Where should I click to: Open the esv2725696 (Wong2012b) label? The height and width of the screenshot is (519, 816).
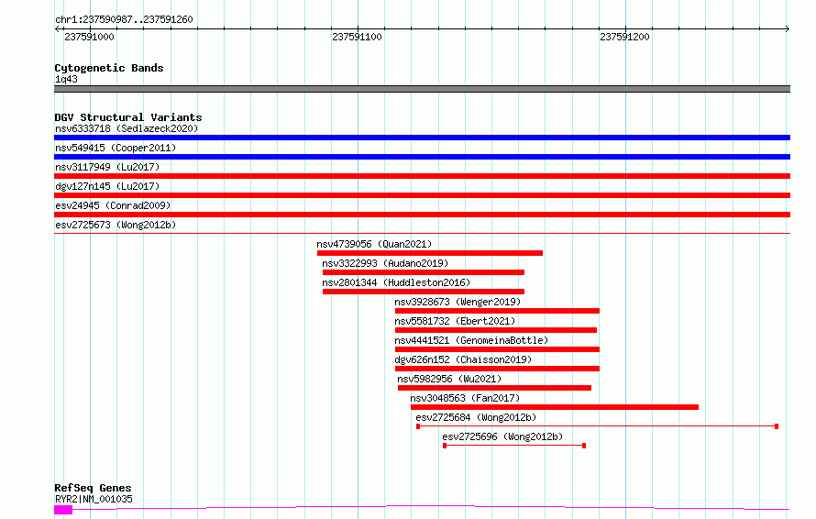point(502,436)
